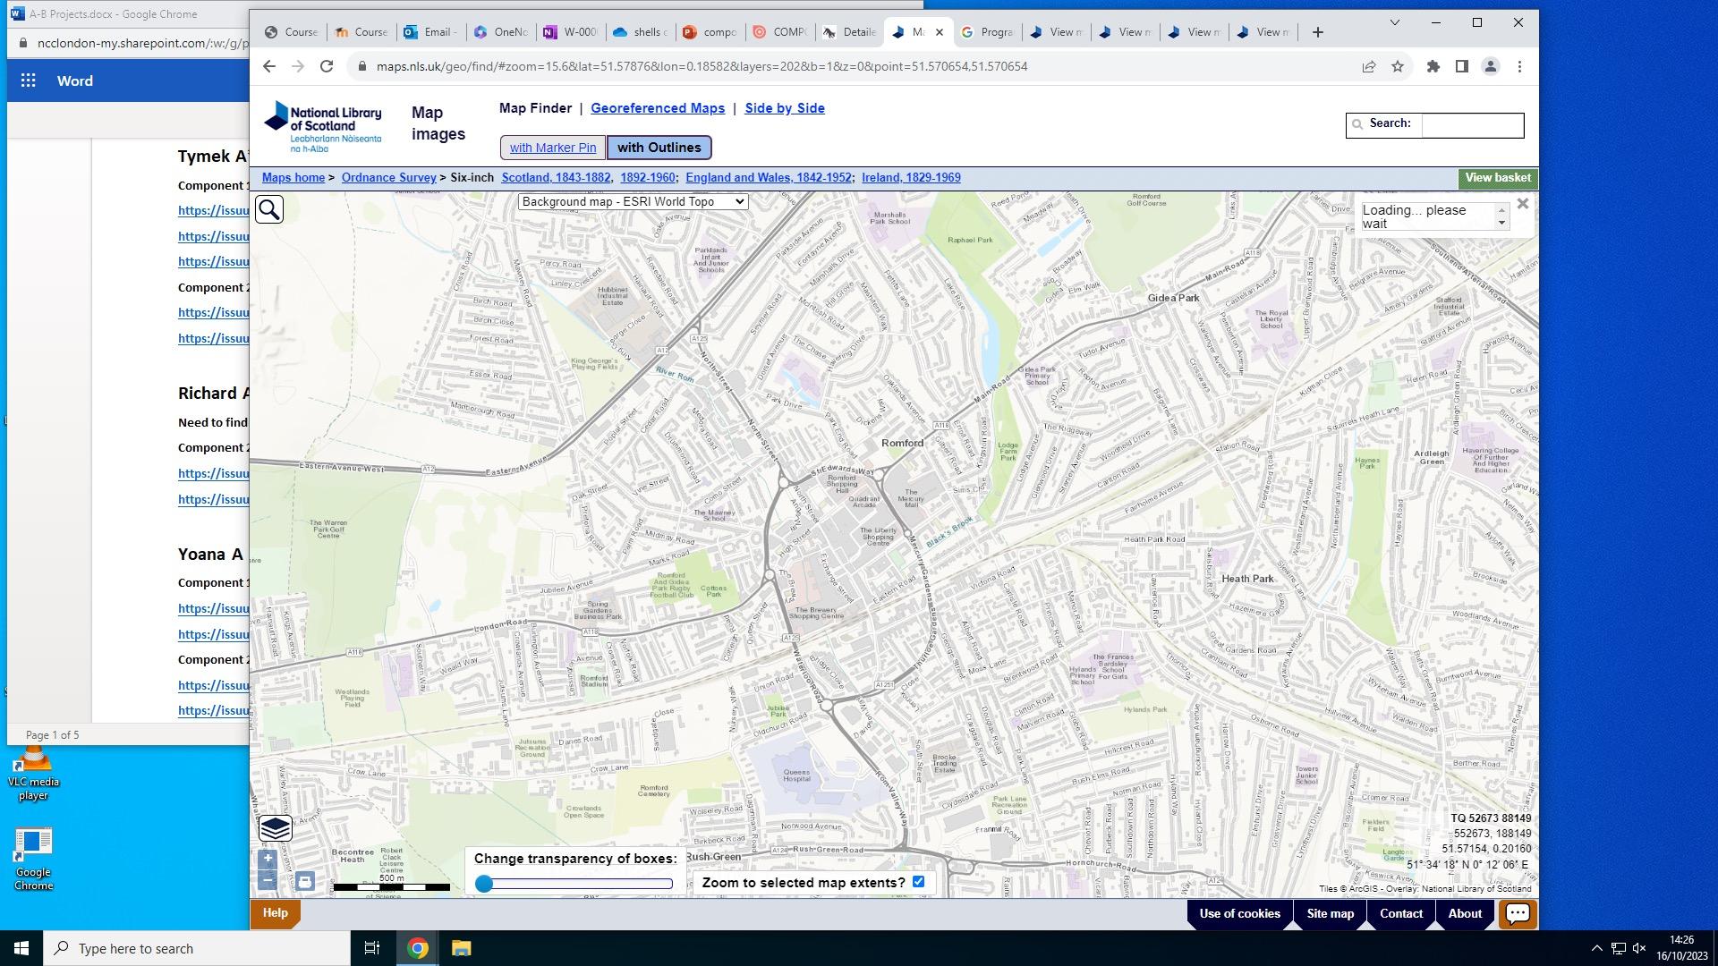Uncheck Zoom to selected map extents
The height and width of the screenshot is (966, 1718).
pyautogui.click(x=918, y=882)
